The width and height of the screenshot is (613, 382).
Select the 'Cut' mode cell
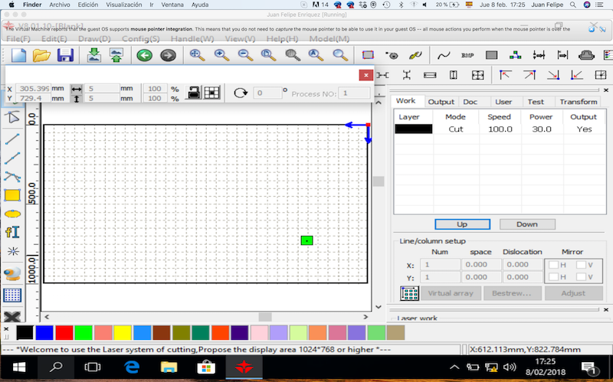456,129
